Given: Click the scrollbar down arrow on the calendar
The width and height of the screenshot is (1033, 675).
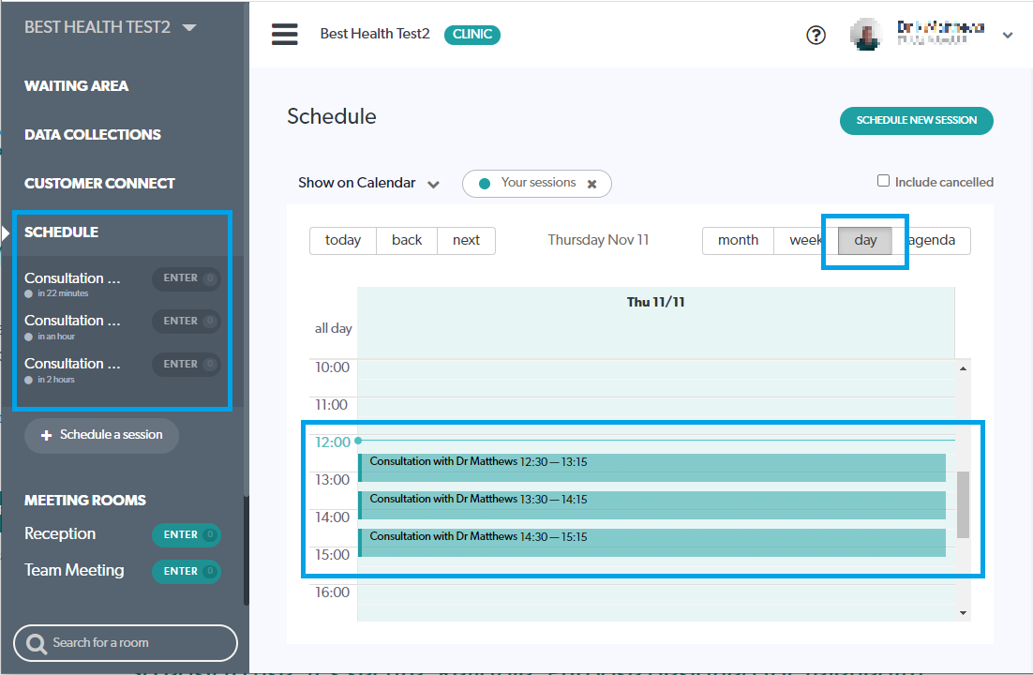Looking at the screenshot, I should [963, 614].
